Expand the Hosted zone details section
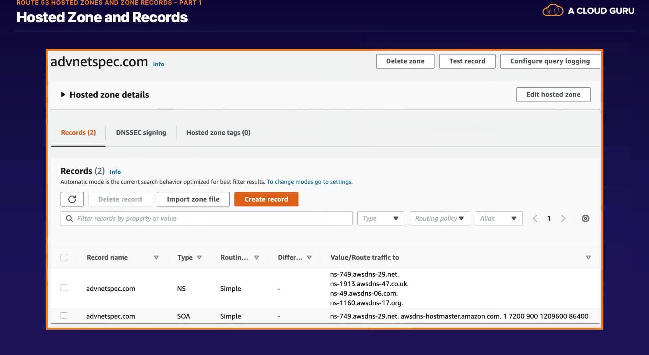This screenshot has height=355, width=649. [x=63, y=95]
